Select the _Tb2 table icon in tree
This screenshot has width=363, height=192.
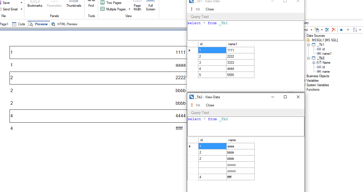coord(314,58)
